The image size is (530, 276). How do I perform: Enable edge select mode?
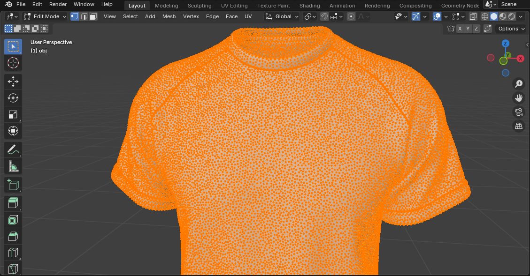point(84,16)
